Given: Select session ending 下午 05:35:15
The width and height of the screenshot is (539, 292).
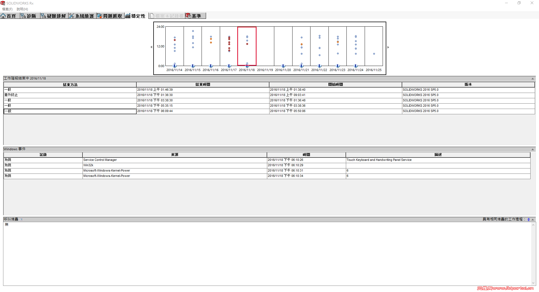Looking at the screenshot, I should [x=269, y=106].
